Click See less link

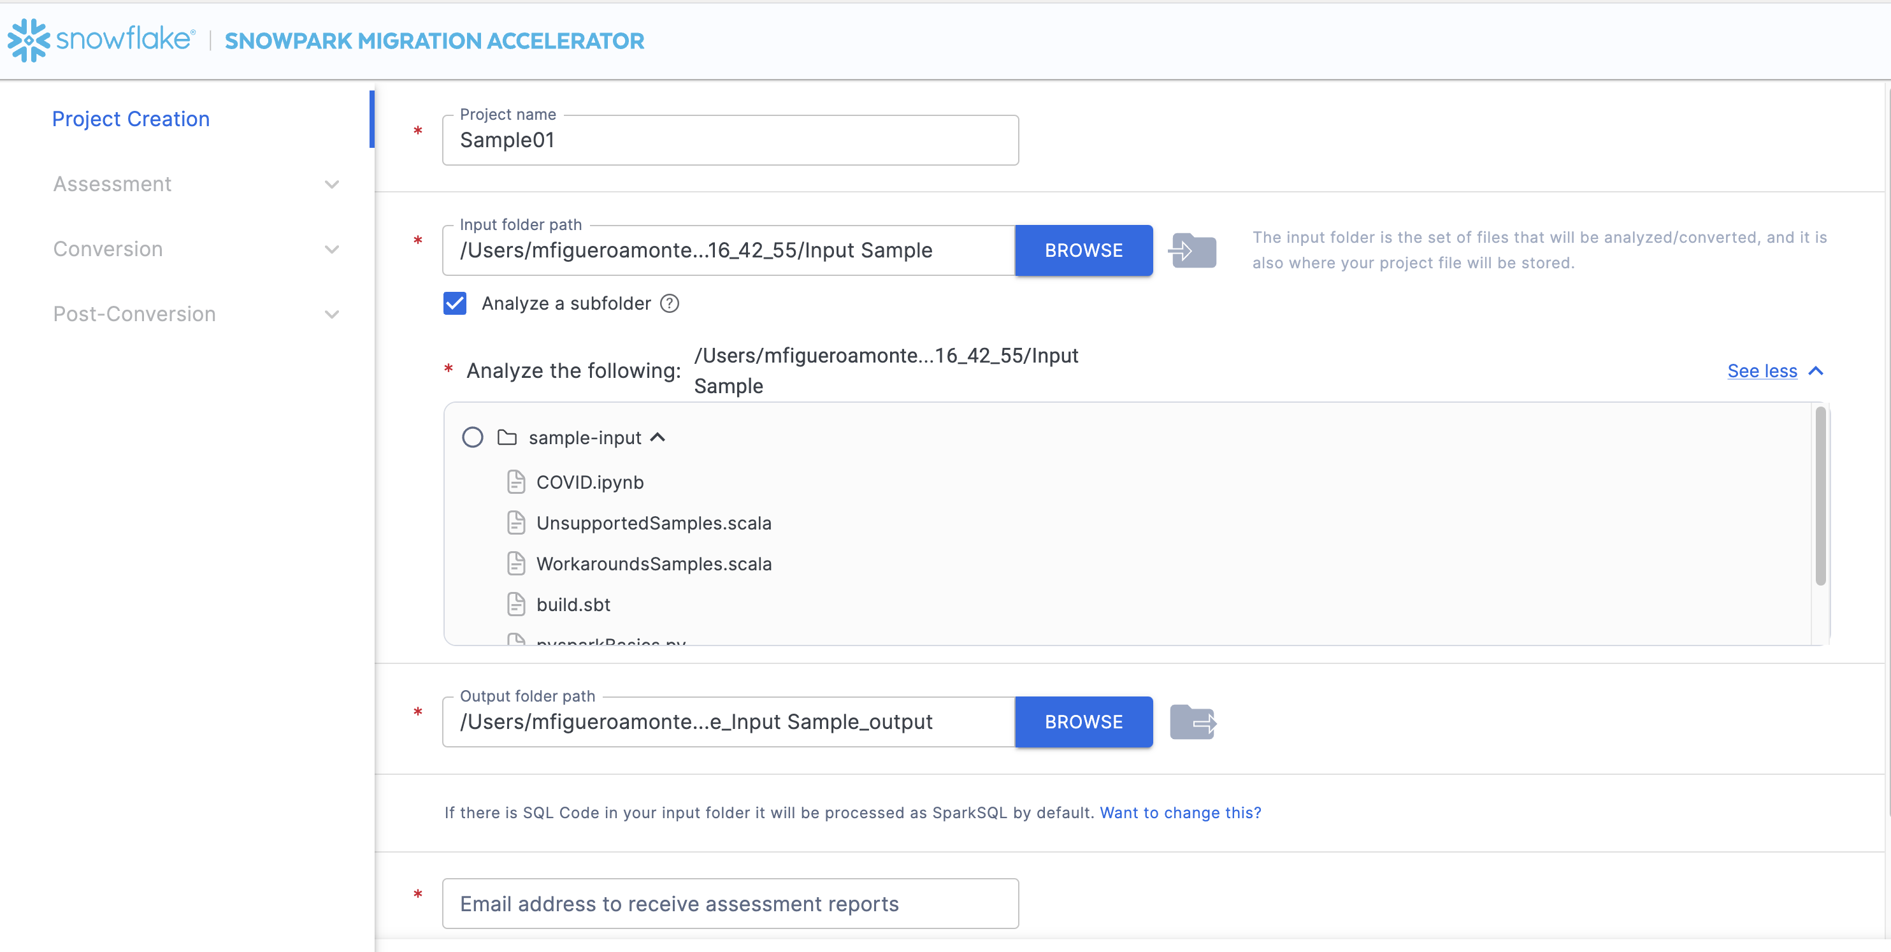[1762, 371]
